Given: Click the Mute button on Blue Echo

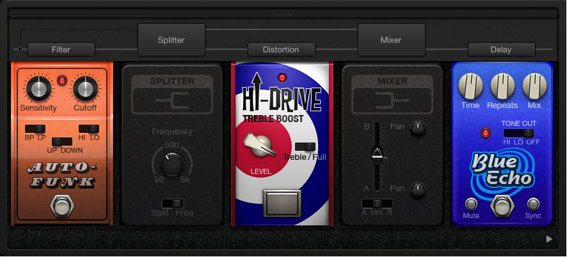Looking at the screenshot, I should tap(471, 204).
